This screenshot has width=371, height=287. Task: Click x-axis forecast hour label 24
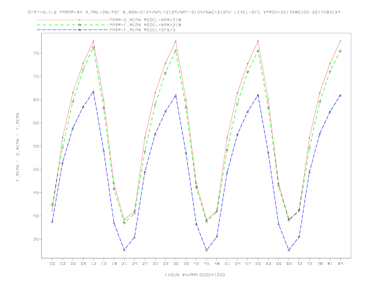134,264
